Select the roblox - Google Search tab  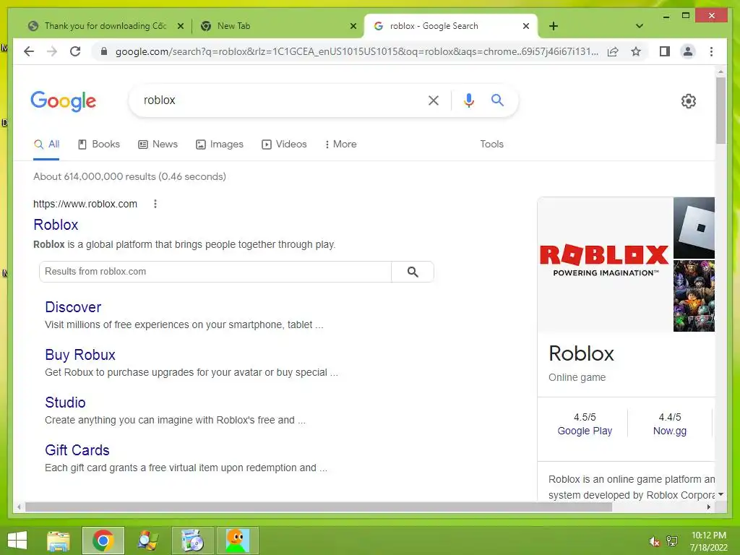(451, 26)
